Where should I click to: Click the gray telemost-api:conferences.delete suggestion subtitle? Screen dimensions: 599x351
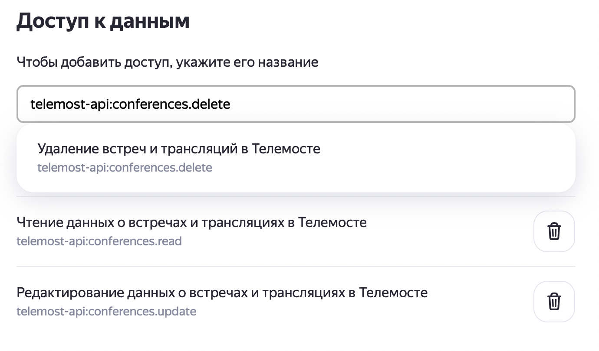coord(125,167)
